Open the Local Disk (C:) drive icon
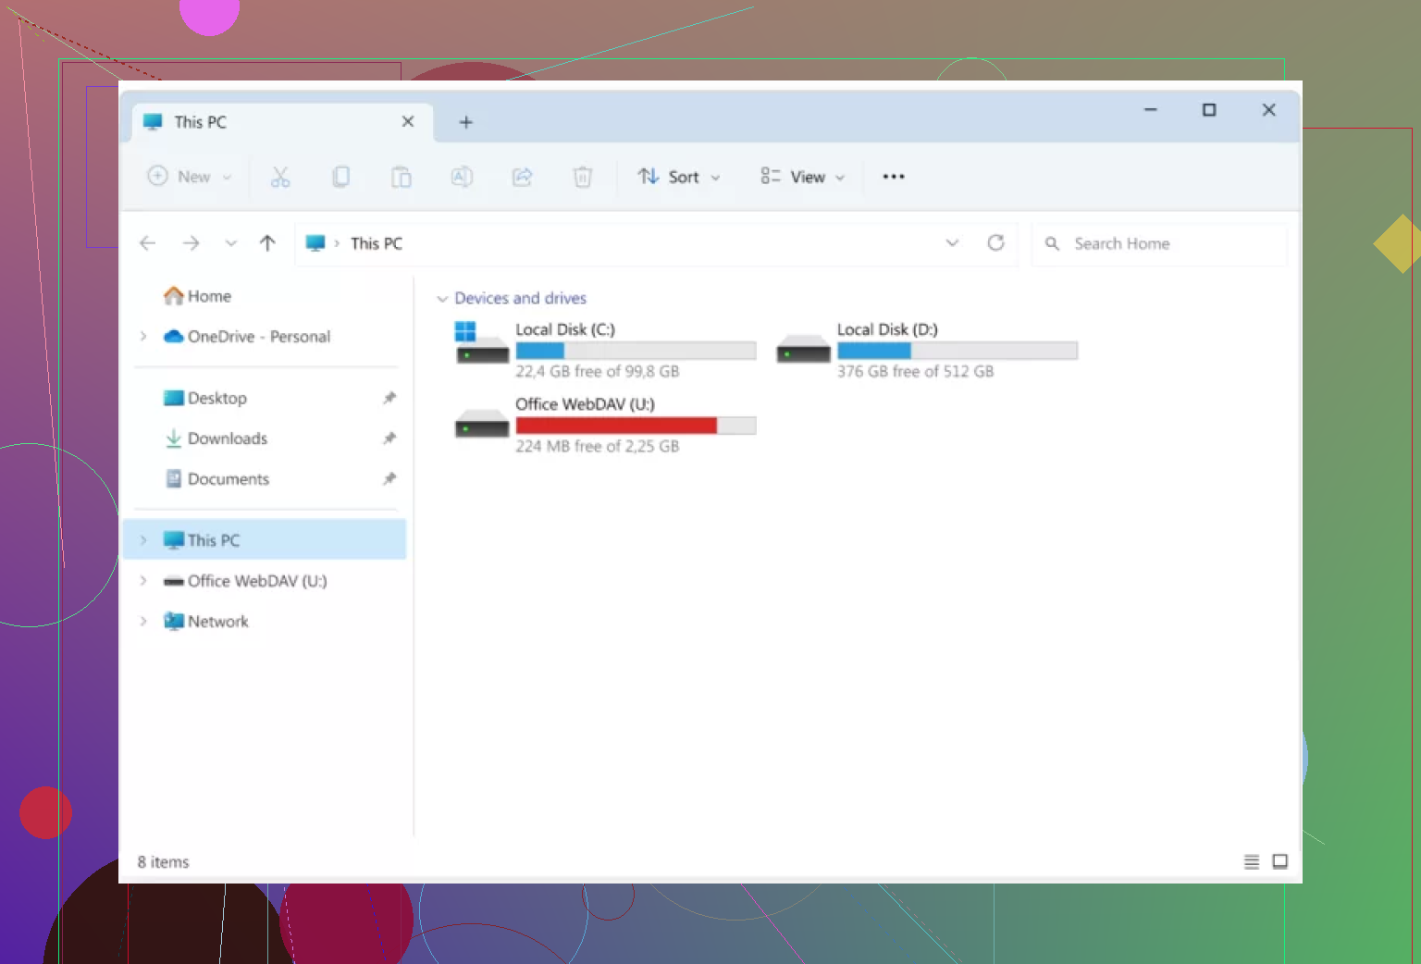 point(482,343)
